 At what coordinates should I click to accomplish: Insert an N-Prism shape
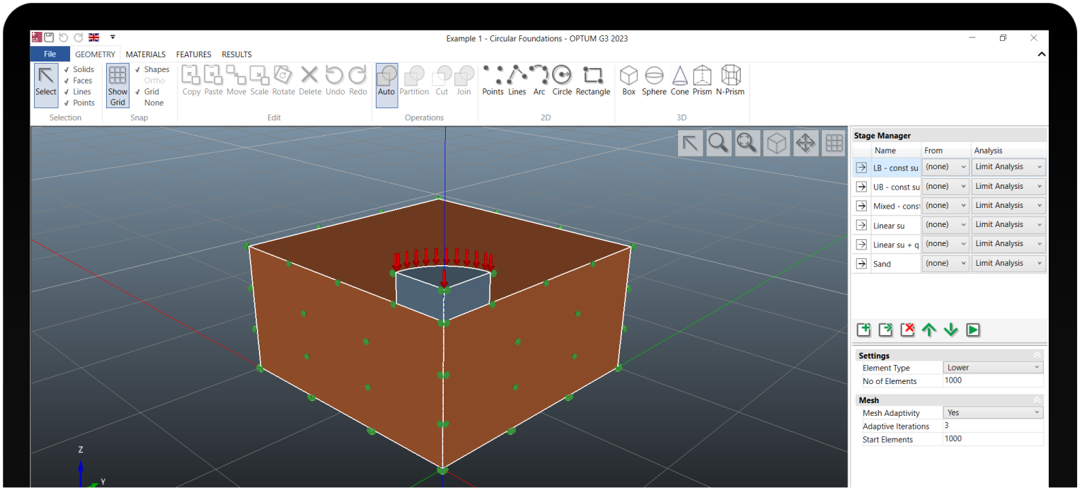coord(730,81)
